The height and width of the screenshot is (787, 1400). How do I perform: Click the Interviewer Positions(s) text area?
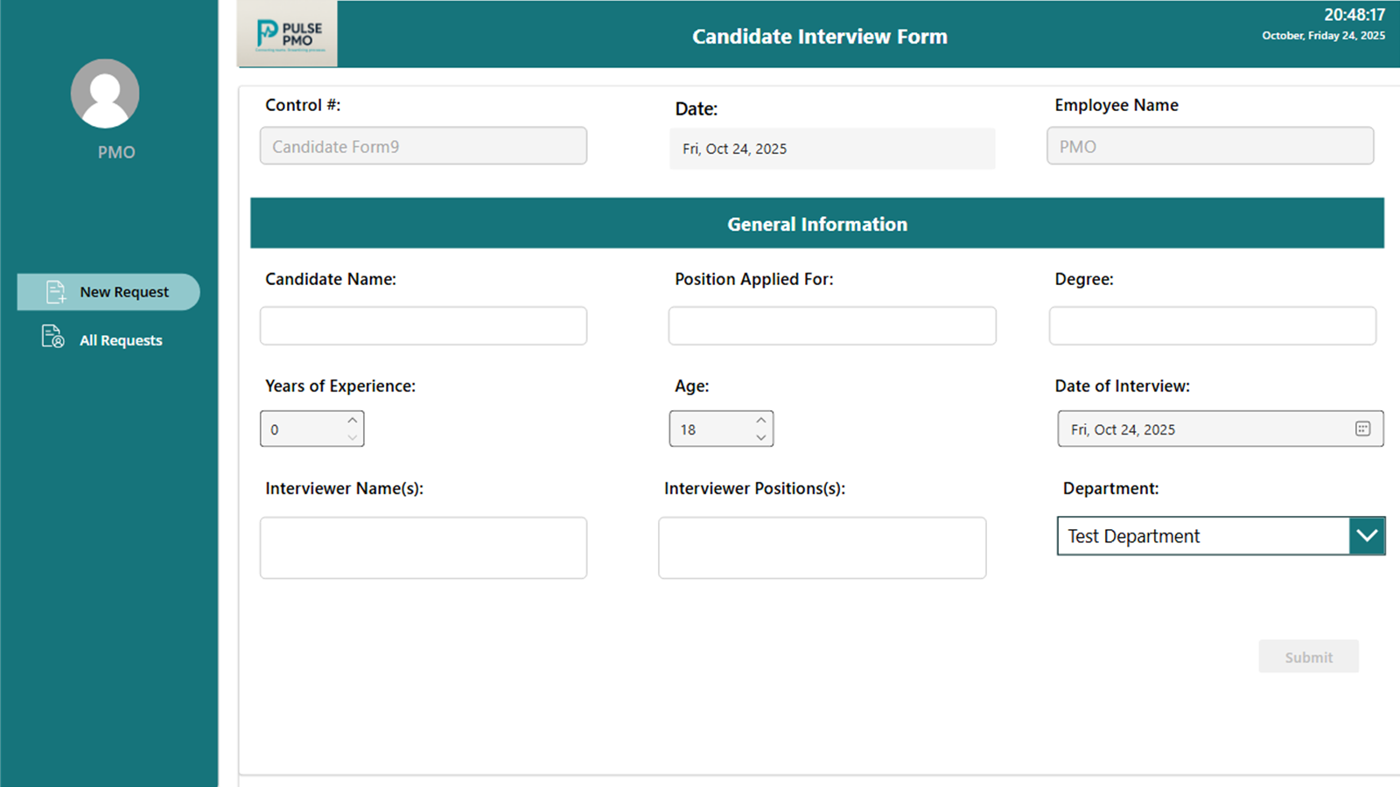point(822,547)
